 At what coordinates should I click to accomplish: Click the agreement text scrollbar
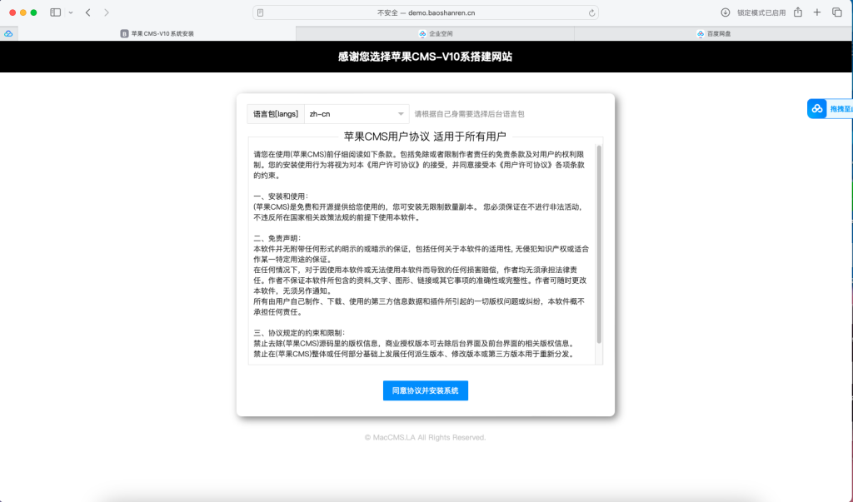pos(599,244)
